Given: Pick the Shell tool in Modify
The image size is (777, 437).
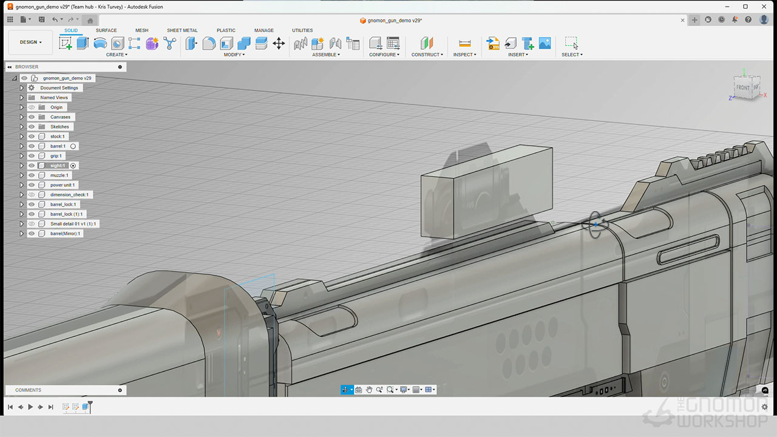Looking at the screenshot, I should click(x=226, y=43).
